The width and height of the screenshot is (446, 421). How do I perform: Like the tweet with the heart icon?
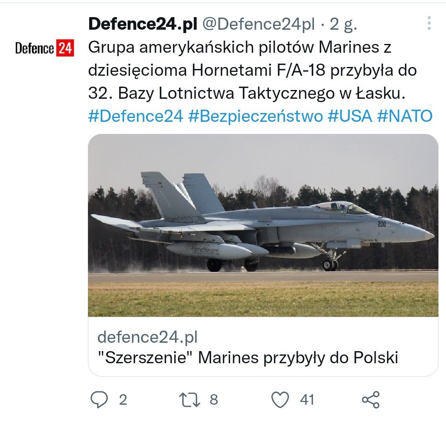[x=281, y=400]
